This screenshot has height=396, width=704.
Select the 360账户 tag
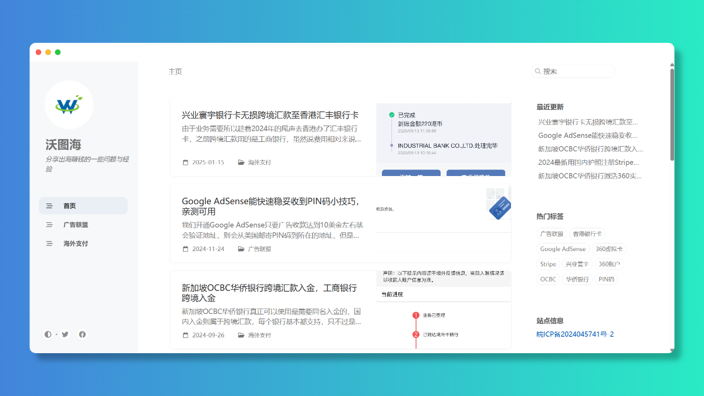point(610,264)
